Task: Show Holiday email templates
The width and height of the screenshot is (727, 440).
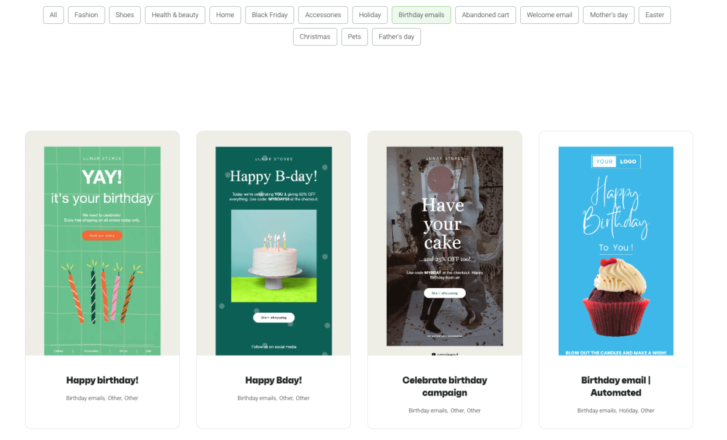Action: point(370,15)
